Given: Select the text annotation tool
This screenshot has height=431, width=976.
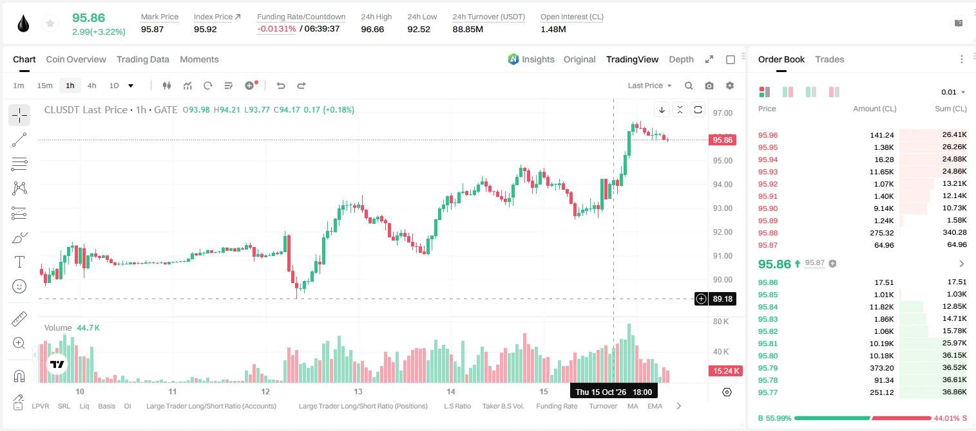Looking at the screenshot, I should click(19, 262).
